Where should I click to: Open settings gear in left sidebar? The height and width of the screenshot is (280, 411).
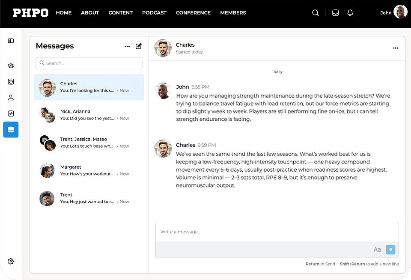click(11, 261)
